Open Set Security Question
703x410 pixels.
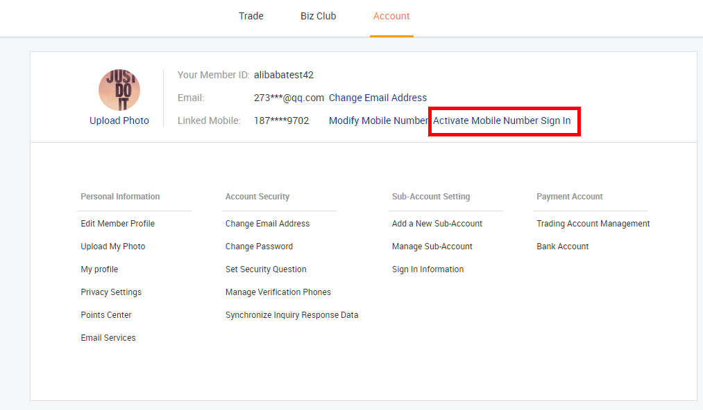266,269
